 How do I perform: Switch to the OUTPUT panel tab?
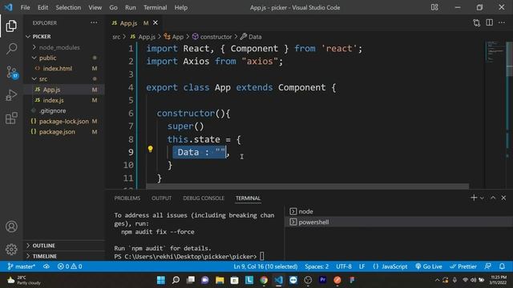(x=161, y=198)
